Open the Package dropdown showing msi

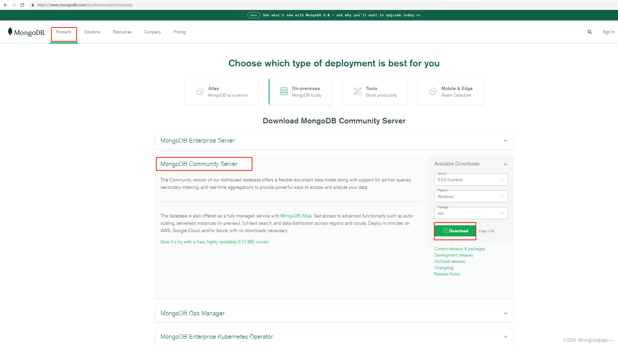[471, 213]
